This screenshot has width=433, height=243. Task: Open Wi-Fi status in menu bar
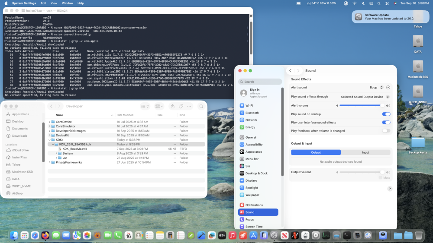[x=355, y=3]
